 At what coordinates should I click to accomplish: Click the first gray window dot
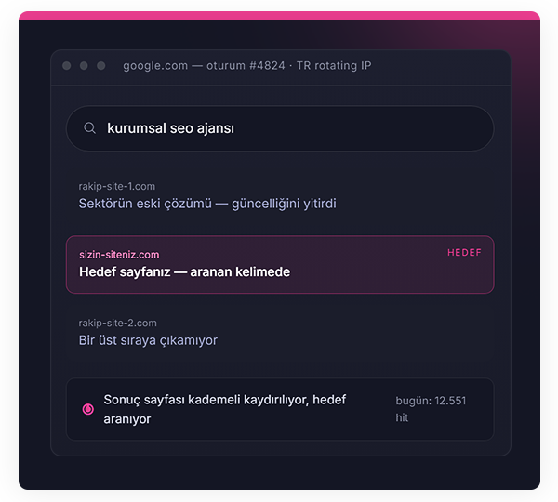67,65
